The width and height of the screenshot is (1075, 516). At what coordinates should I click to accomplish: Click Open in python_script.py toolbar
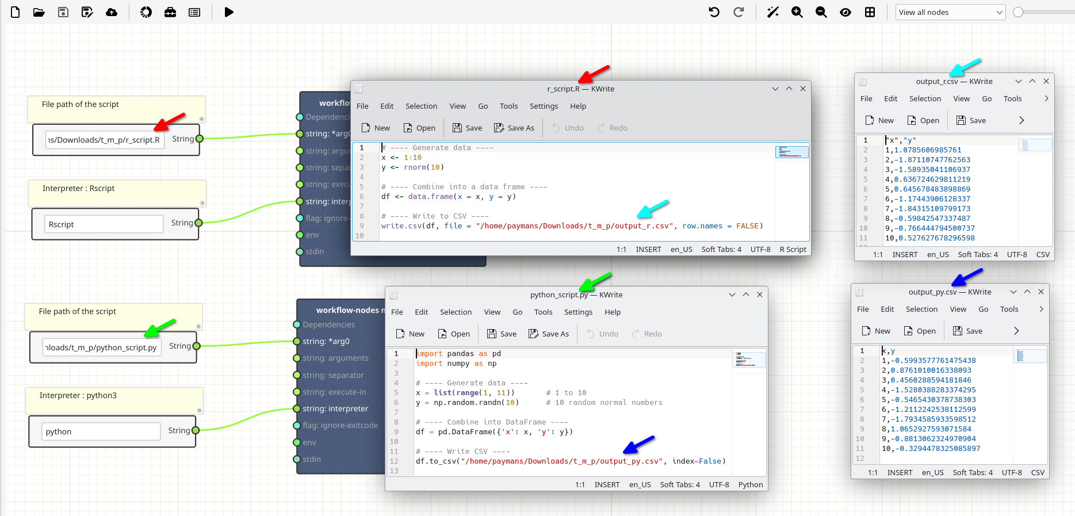tap(454, 334)
